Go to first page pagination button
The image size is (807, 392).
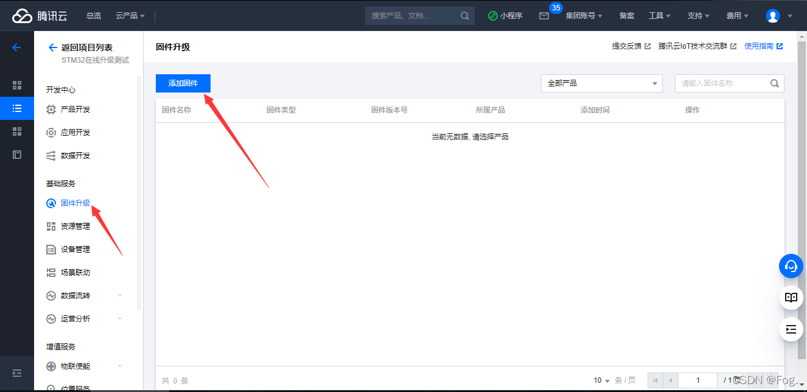click(x=655, y=380)
